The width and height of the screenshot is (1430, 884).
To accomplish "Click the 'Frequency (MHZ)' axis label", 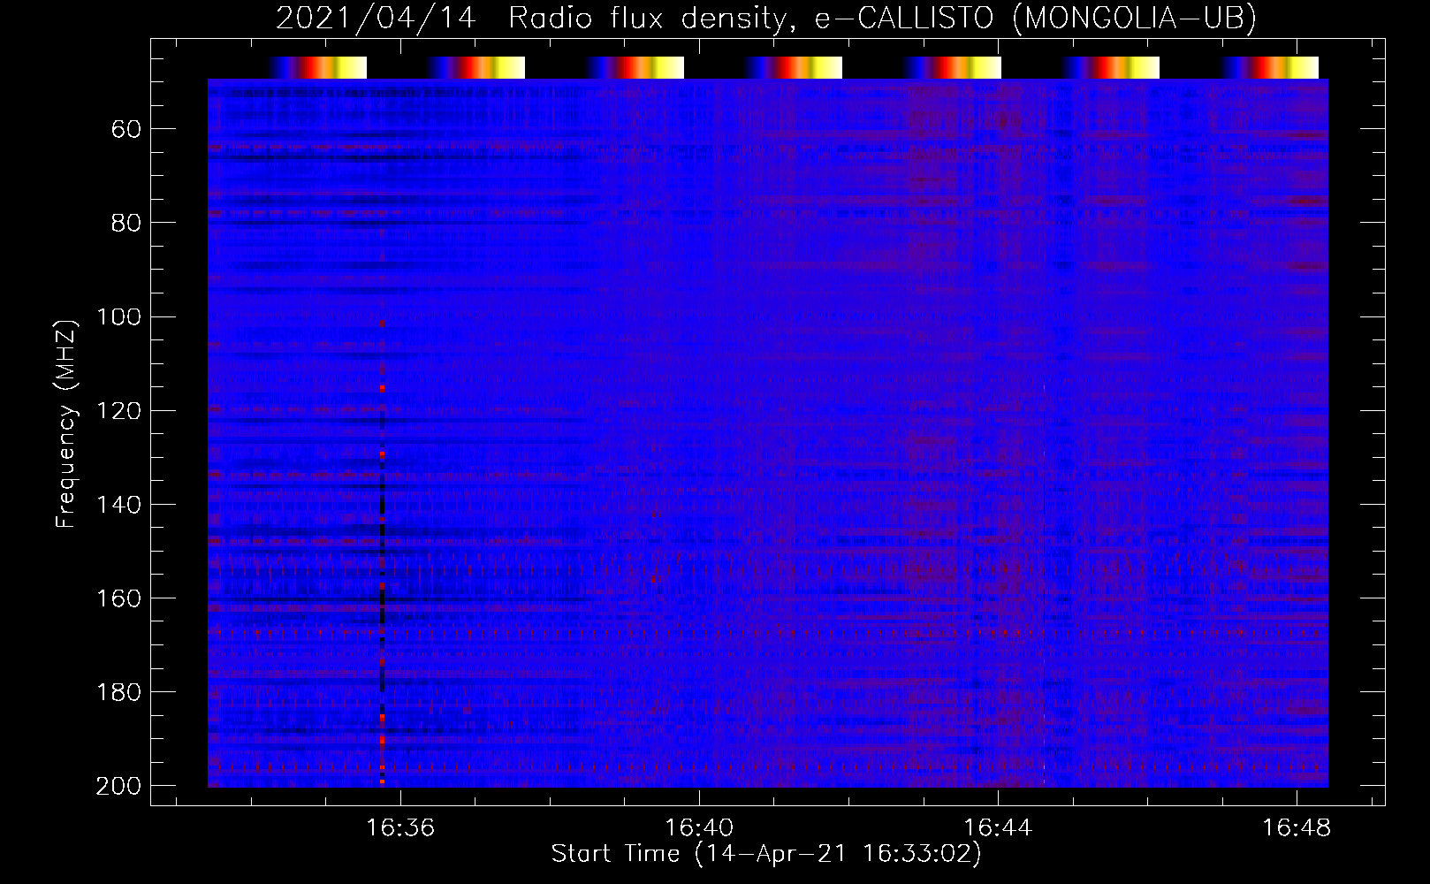I will click(66, 423).
